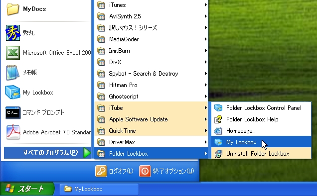Click the Hitman Pro folder icon

pos(101,85)
